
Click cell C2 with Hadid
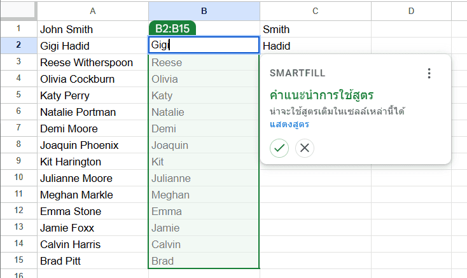pos(315,46)
